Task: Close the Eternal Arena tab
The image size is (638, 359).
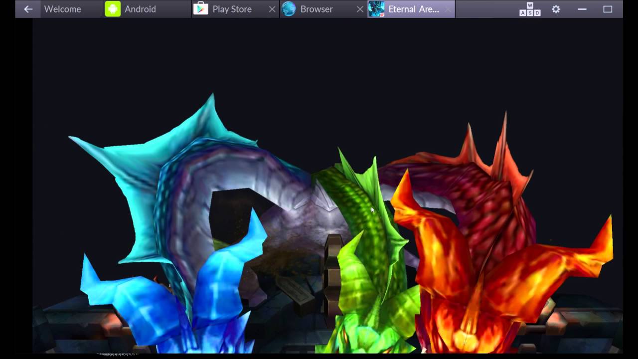Action: [x=448, y=9]
